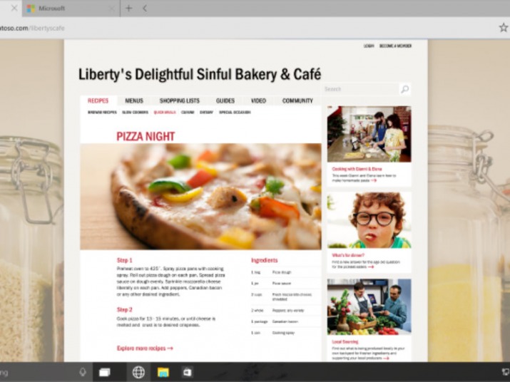
Task: Open File Explorer from the taskbar
Action: coord(163,372)
